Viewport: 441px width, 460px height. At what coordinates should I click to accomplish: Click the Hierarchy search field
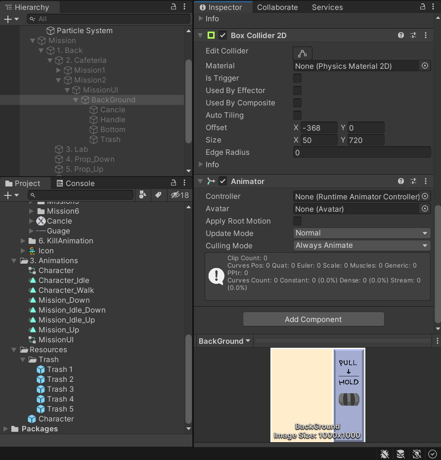tap(108, 19)
